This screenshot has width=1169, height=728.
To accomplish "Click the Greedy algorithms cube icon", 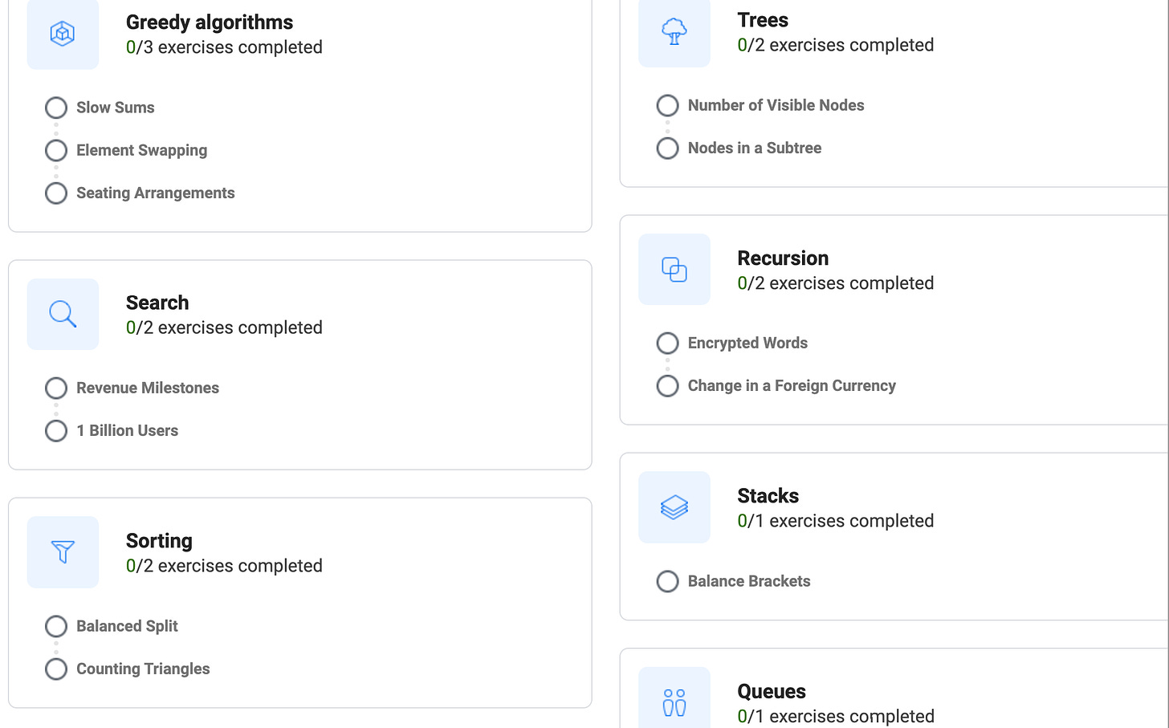I will (x=63, y=34).
